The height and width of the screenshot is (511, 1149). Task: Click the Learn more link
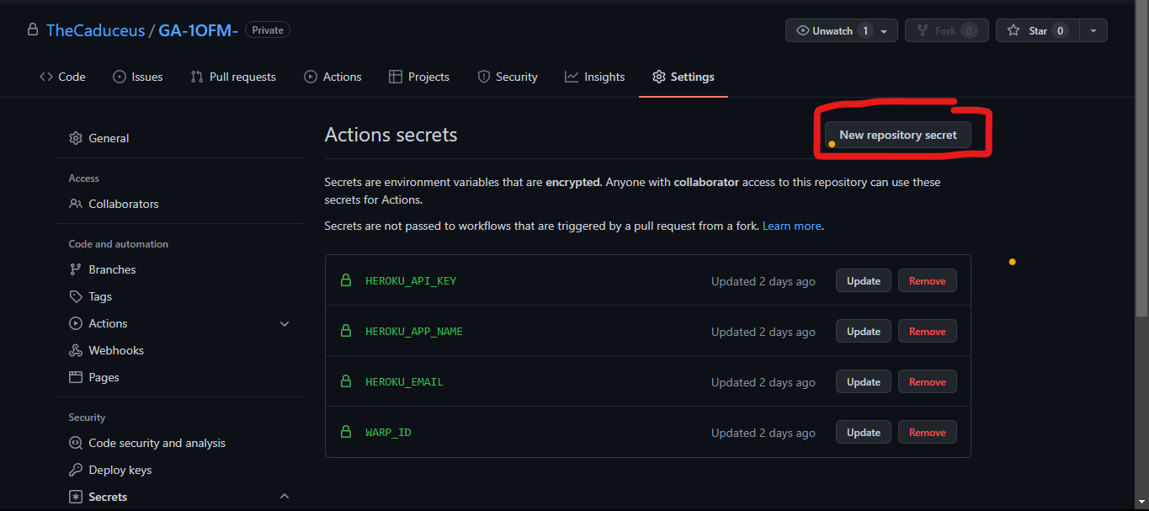(791, 226)
